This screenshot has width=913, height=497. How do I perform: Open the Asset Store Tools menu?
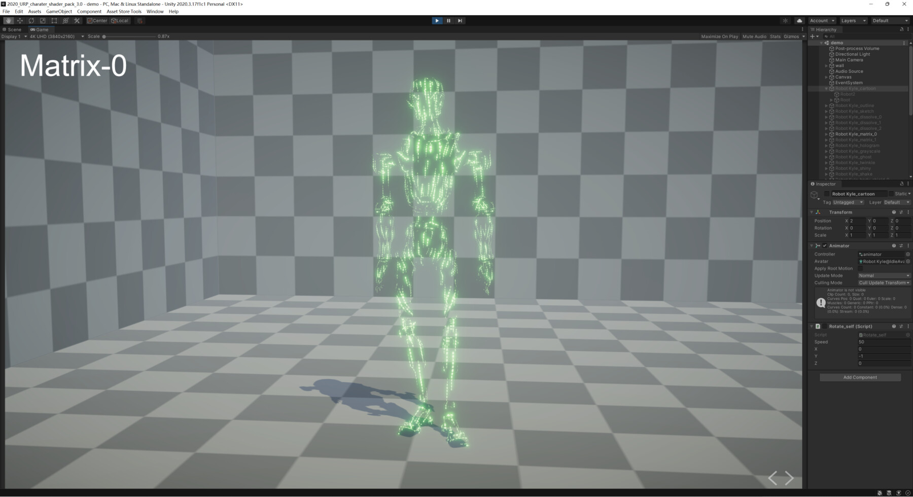click(124, 11)
